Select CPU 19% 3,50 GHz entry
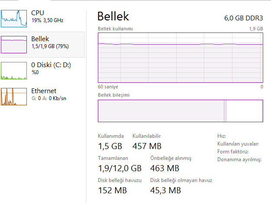This screenshot has height=208, width=271. [x=42, y=19]
